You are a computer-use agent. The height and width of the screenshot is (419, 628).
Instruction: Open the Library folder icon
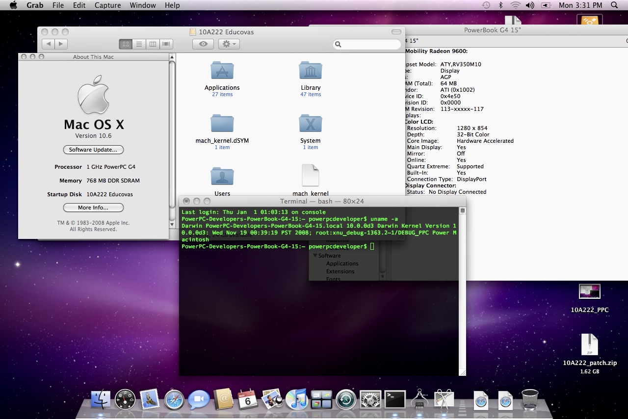click(x=310, y=71)
